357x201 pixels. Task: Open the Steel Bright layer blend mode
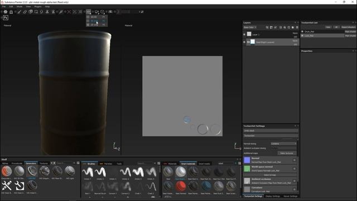[x=295, y=41]
